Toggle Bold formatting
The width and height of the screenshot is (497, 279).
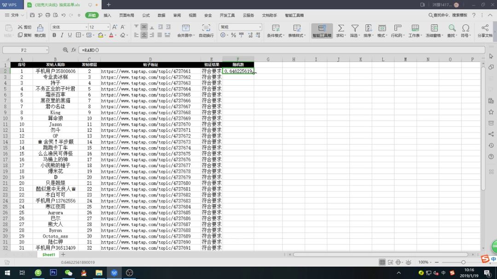pos(54,35)
